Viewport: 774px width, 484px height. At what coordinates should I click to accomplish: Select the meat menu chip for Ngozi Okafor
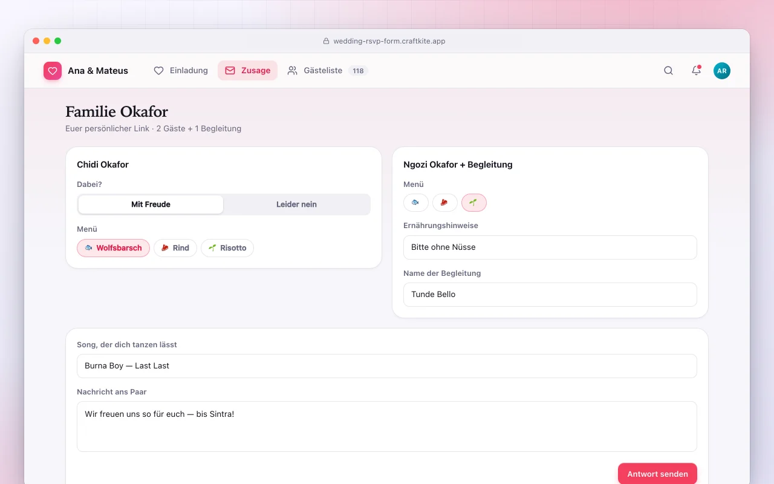tap(445, 203)
